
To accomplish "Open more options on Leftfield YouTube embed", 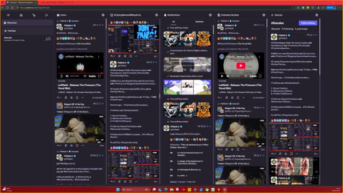I will pos(99,57).
